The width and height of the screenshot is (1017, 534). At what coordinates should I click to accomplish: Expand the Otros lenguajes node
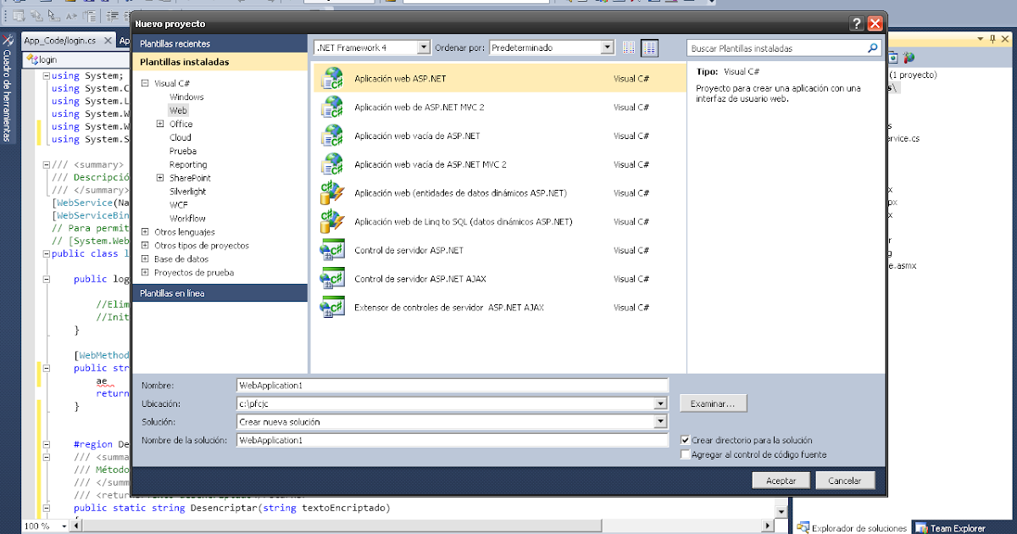(x=146, y=231)
